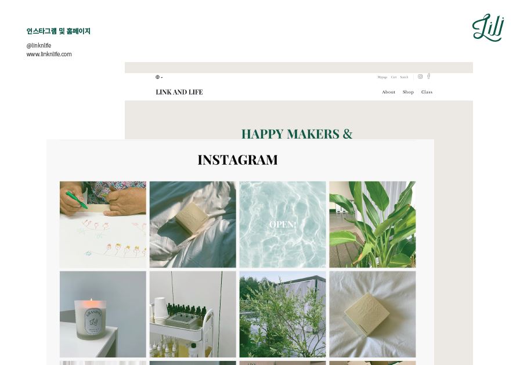Click the globe language icon

pos(157,77)
